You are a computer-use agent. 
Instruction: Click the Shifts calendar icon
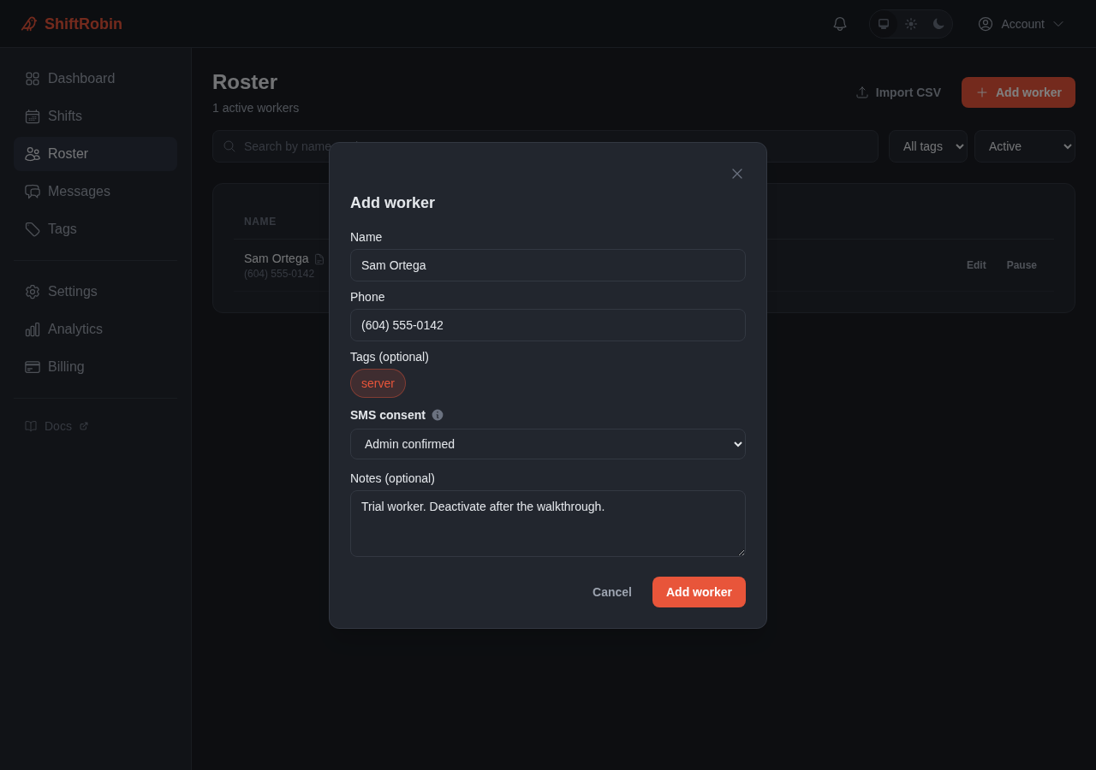(x=33, y=116)
